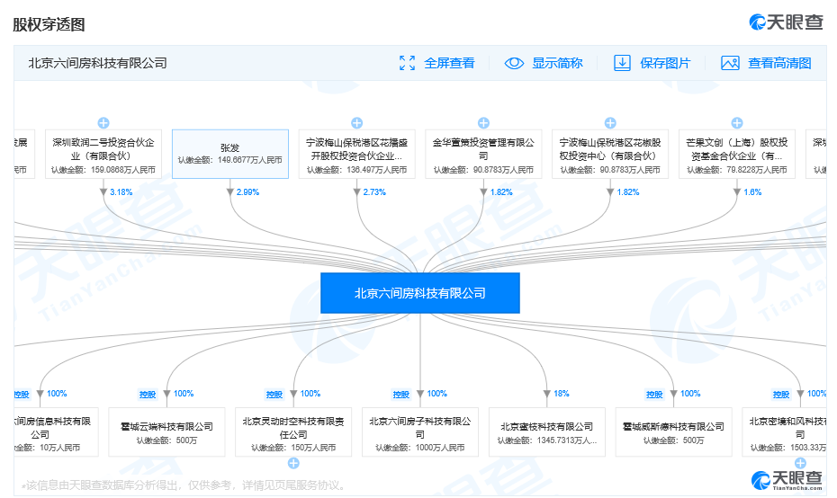
Task: Select 查看高清图 for HD image
Action: [x=779, y=63]
